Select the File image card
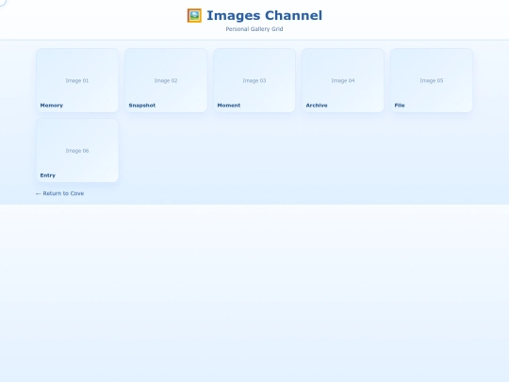 (432, 80)
